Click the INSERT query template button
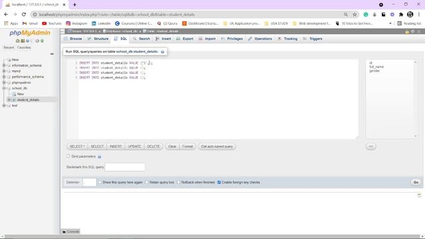The width and height of the screenshot is (425, 239). pyautogui.click(x=116, y=146)
